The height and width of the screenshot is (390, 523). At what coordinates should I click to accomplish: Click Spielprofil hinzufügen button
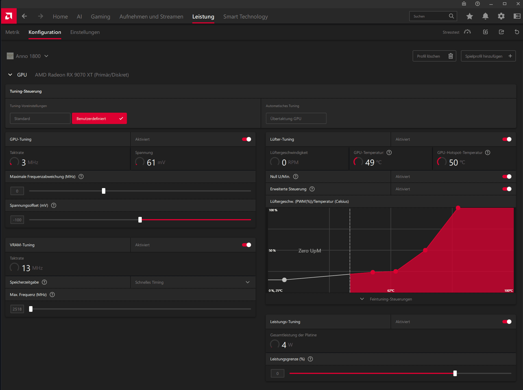pos(488,56)
